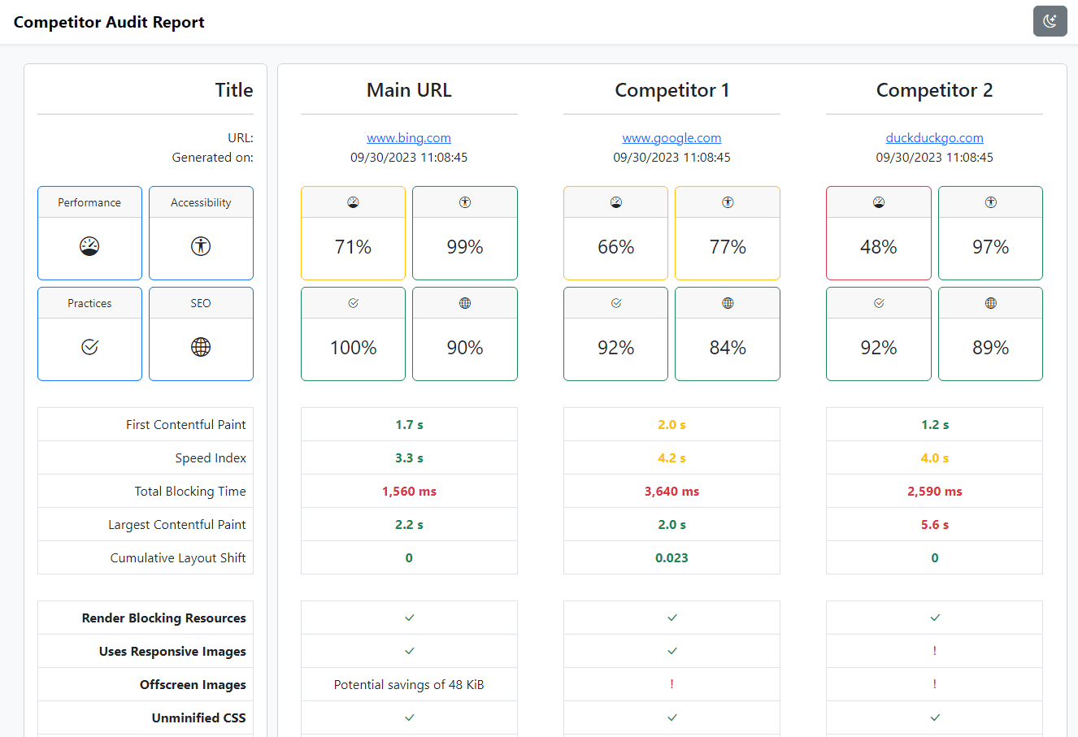Image resolution: width=1078 pixels, height=737 pixels.
Task: Click Competitor 1's 0.023 layout shift value
Action: (672, 558)
